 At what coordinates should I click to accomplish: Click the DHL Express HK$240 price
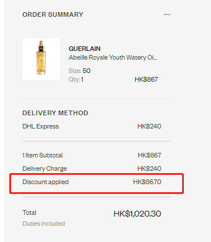(x=149, y=126)
